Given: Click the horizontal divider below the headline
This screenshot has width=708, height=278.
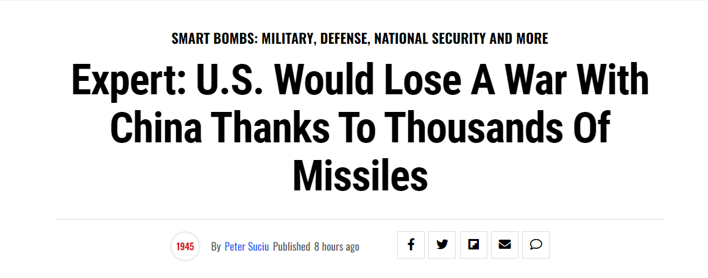Looking at the screenshot, I should (x=360, y=220).
